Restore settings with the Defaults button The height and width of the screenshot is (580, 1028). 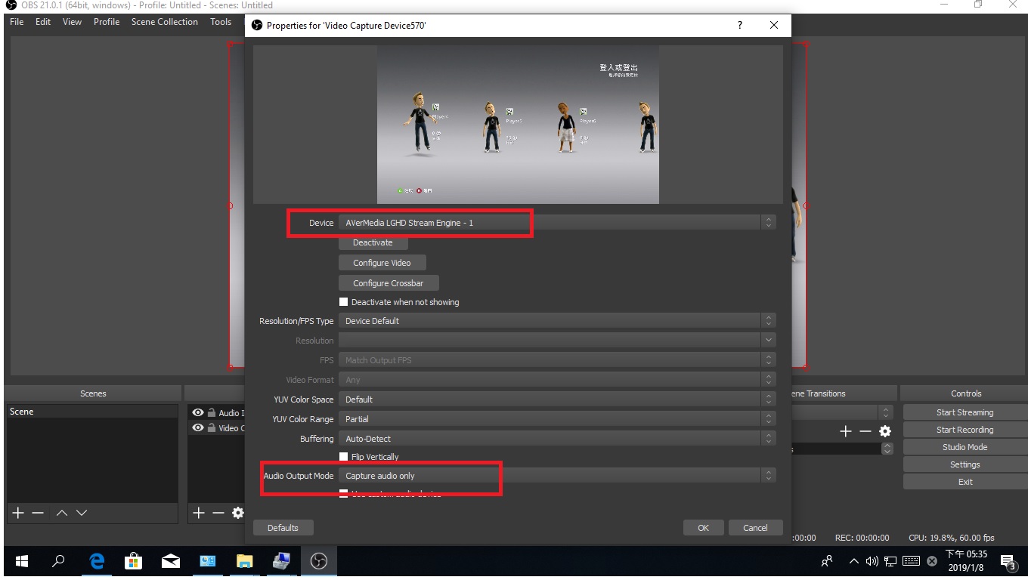pyautogui.click(x=283, y=528)
